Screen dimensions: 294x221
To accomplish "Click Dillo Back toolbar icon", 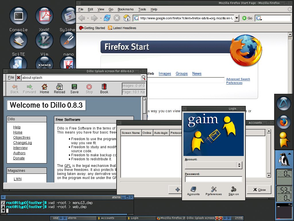I will point(15,89).
